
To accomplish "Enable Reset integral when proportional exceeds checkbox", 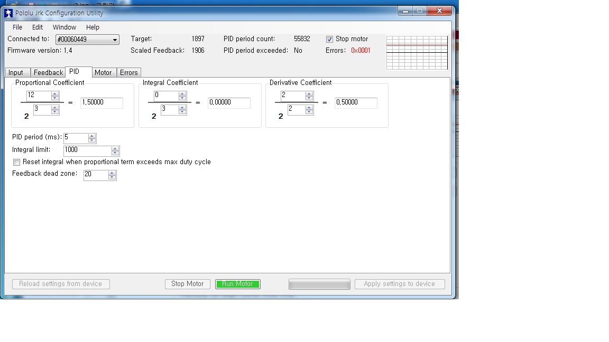I will click(x=16, y=162).
